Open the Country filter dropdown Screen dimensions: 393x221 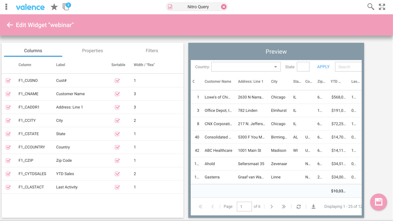pos(246,67)
